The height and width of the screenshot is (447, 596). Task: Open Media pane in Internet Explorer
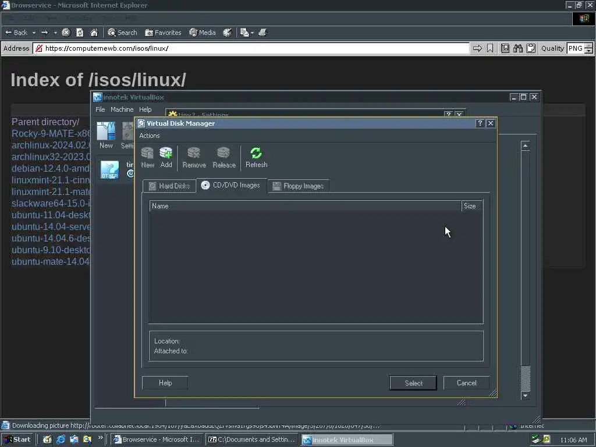202,33
